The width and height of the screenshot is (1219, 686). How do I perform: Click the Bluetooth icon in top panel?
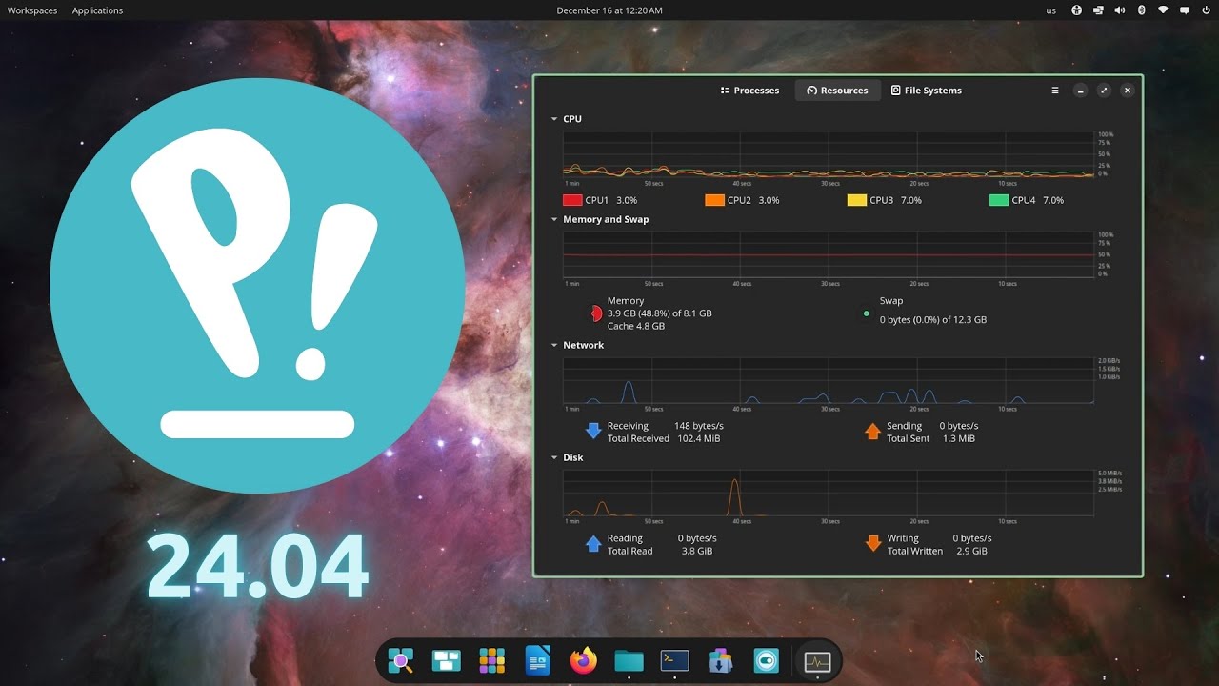[x=1141, y=10]
